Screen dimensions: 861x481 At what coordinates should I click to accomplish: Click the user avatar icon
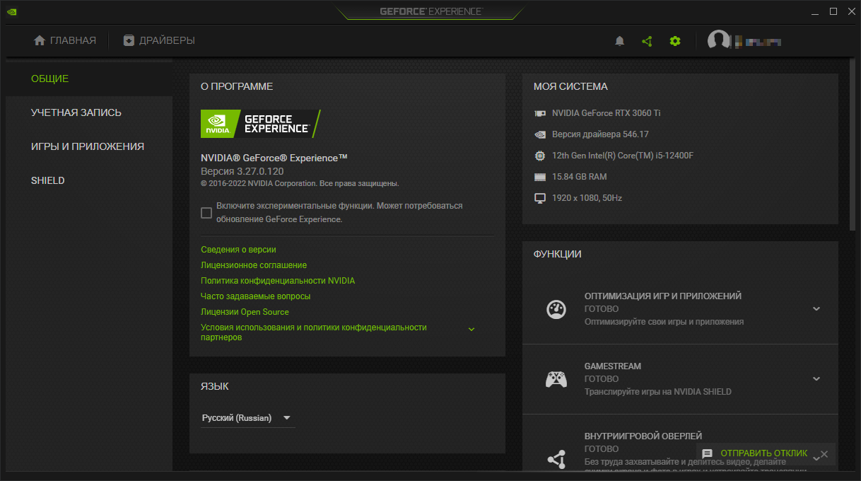718,41
